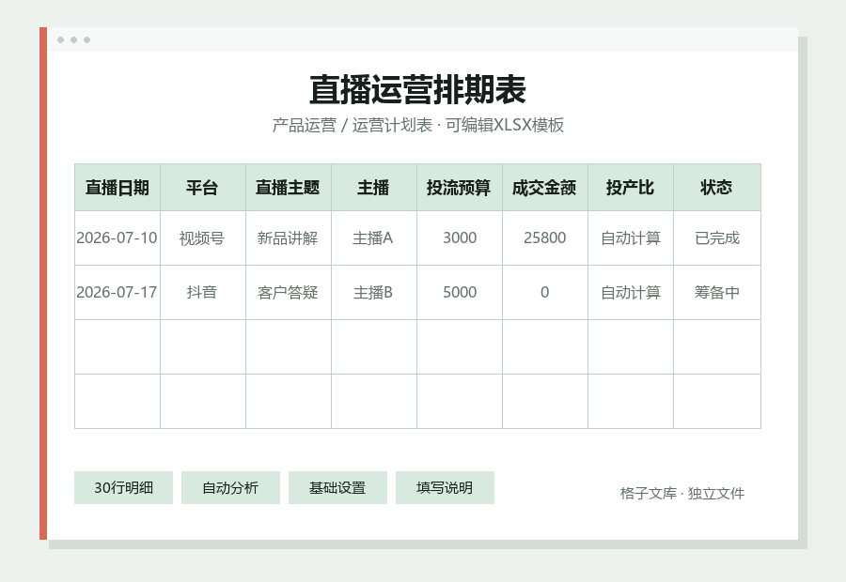Click the 主播B cell
The height and width of the screenshot is (582, 846).
(374, 293)
